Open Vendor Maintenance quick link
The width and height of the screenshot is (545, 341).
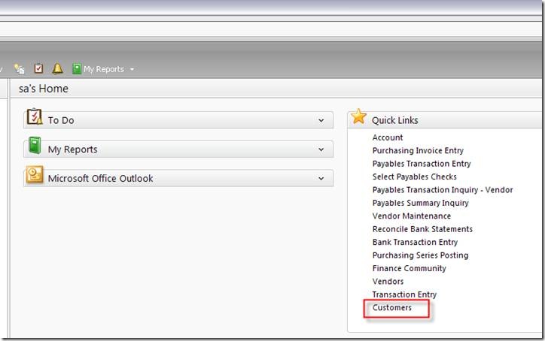(412, 216)
